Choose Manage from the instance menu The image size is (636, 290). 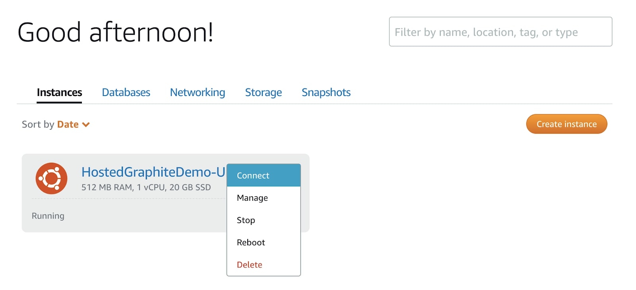(x=264, y=198)
